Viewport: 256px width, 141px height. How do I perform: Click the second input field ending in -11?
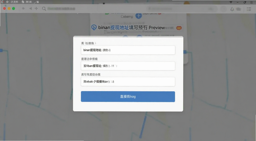[x=128, y=66]
